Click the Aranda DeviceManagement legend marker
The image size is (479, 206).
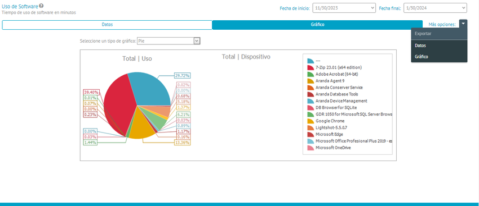click(x=311, y=101)
